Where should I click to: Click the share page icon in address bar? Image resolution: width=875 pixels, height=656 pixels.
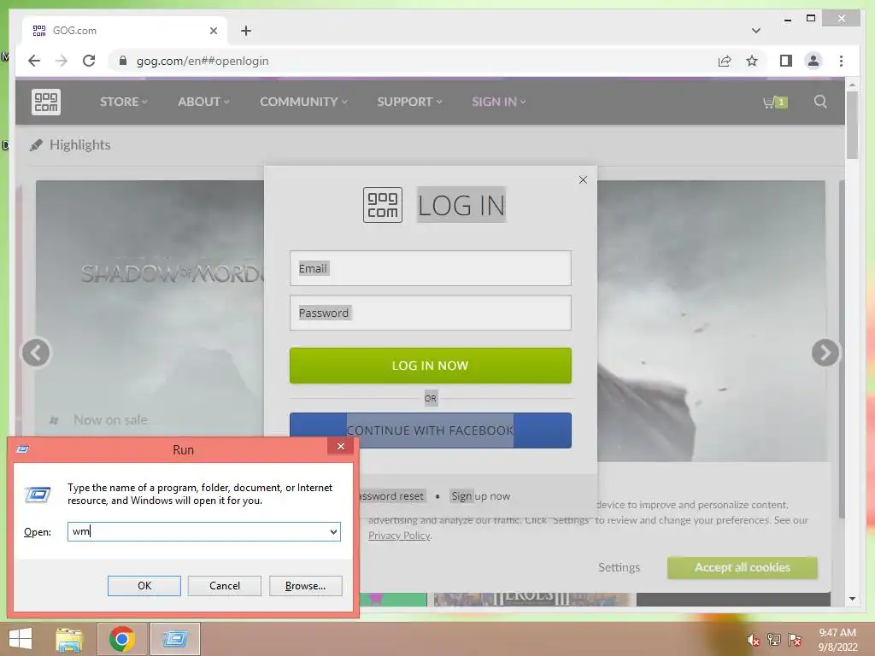coord(725,61)
